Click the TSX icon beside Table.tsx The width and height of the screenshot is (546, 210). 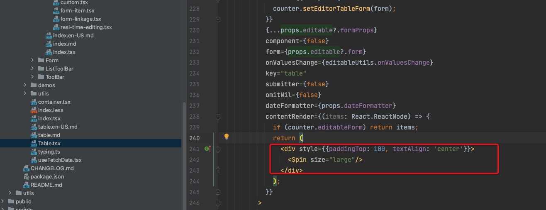[x=34, y=144]
